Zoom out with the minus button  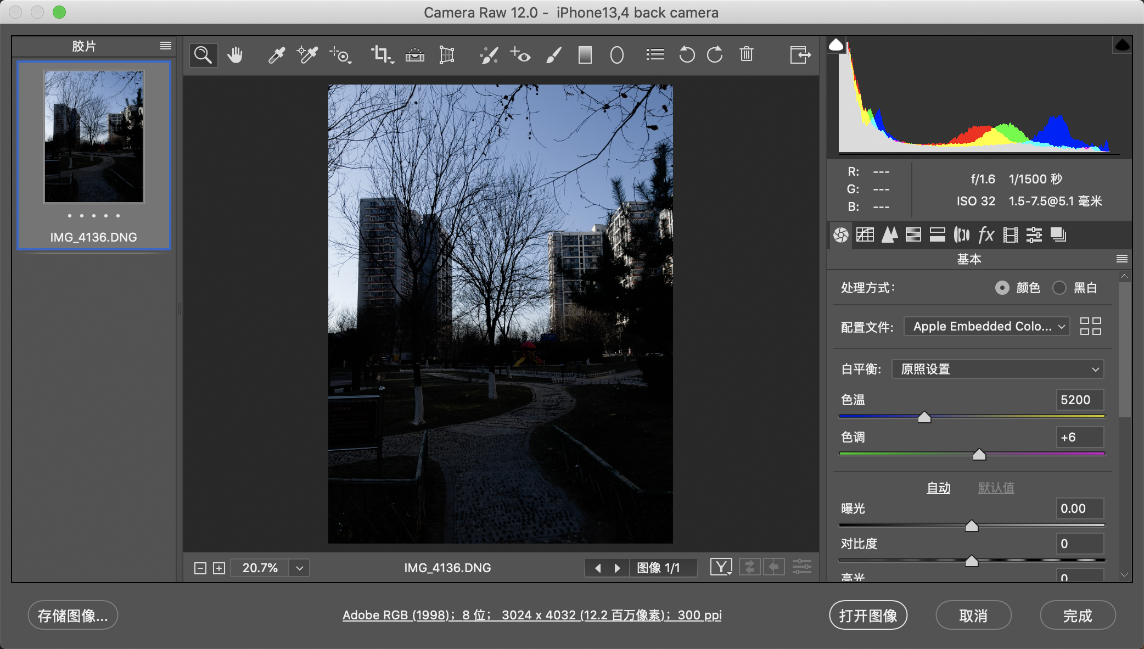pos(200,568)
